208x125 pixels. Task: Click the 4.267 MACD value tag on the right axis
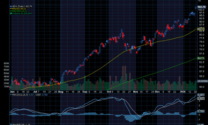pyautogui.click(x=201, y=95)
